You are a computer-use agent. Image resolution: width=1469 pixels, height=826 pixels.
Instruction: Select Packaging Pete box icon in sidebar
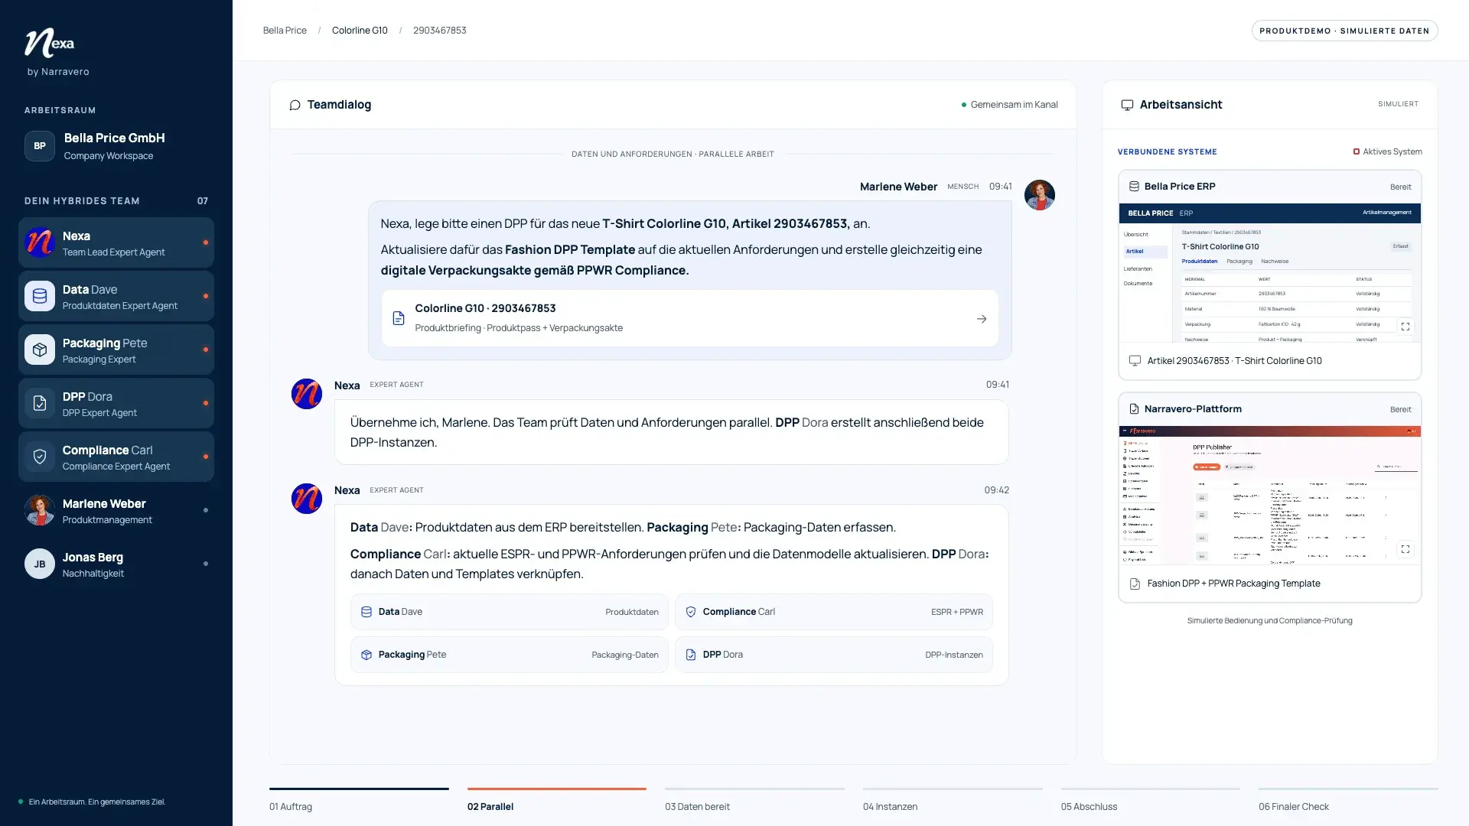pos(40,350)
